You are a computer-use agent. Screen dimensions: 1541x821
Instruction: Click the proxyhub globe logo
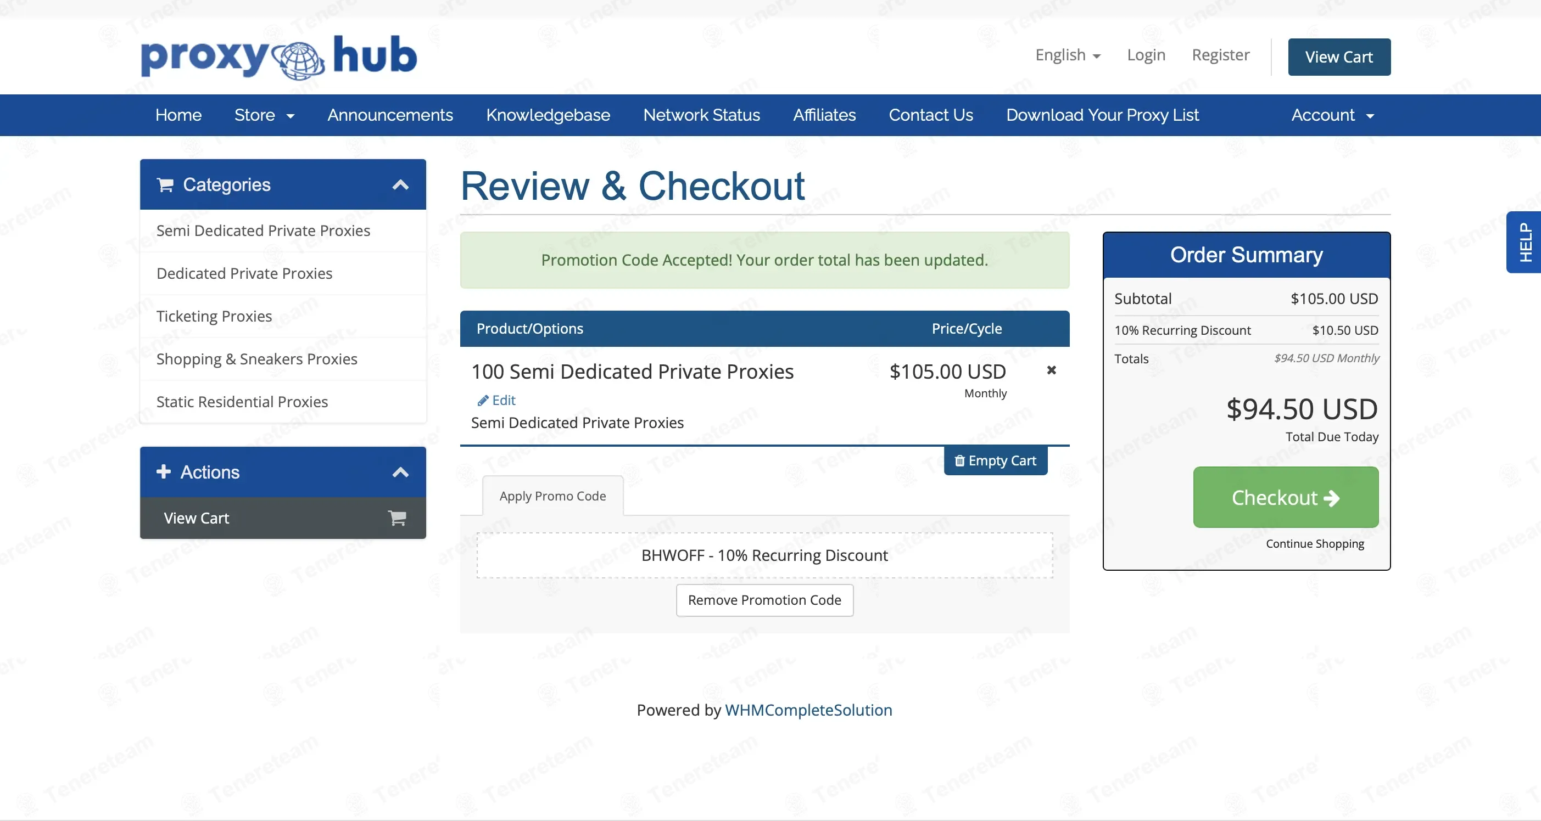(278, 57)
